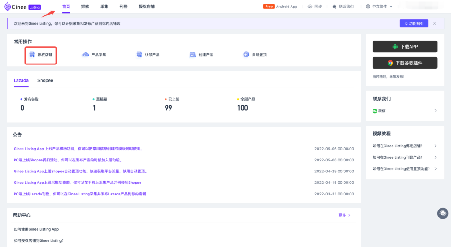Open the 如何在Ginee Listing绑定店铺 tutorial arrow
Screen dimensions: 451x247
pyautogui.click(x=436, y=146)
